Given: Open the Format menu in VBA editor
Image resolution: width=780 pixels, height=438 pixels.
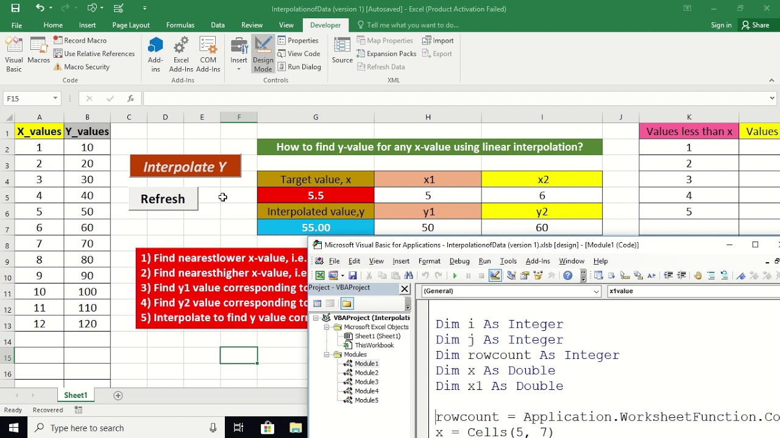Looking at the screenshot, I should [x=430, y=261].
